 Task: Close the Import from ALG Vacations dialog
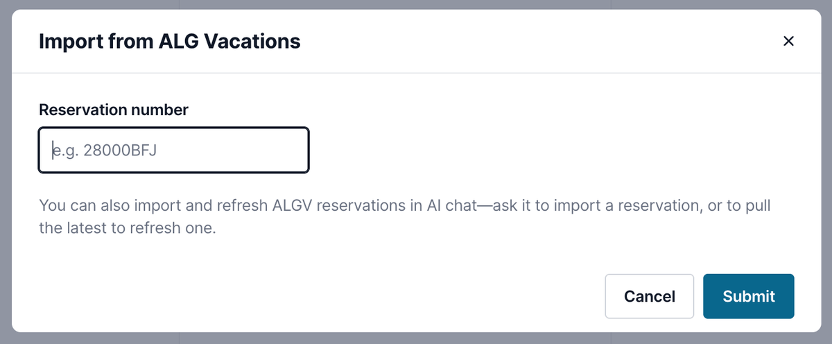[788, 41]
